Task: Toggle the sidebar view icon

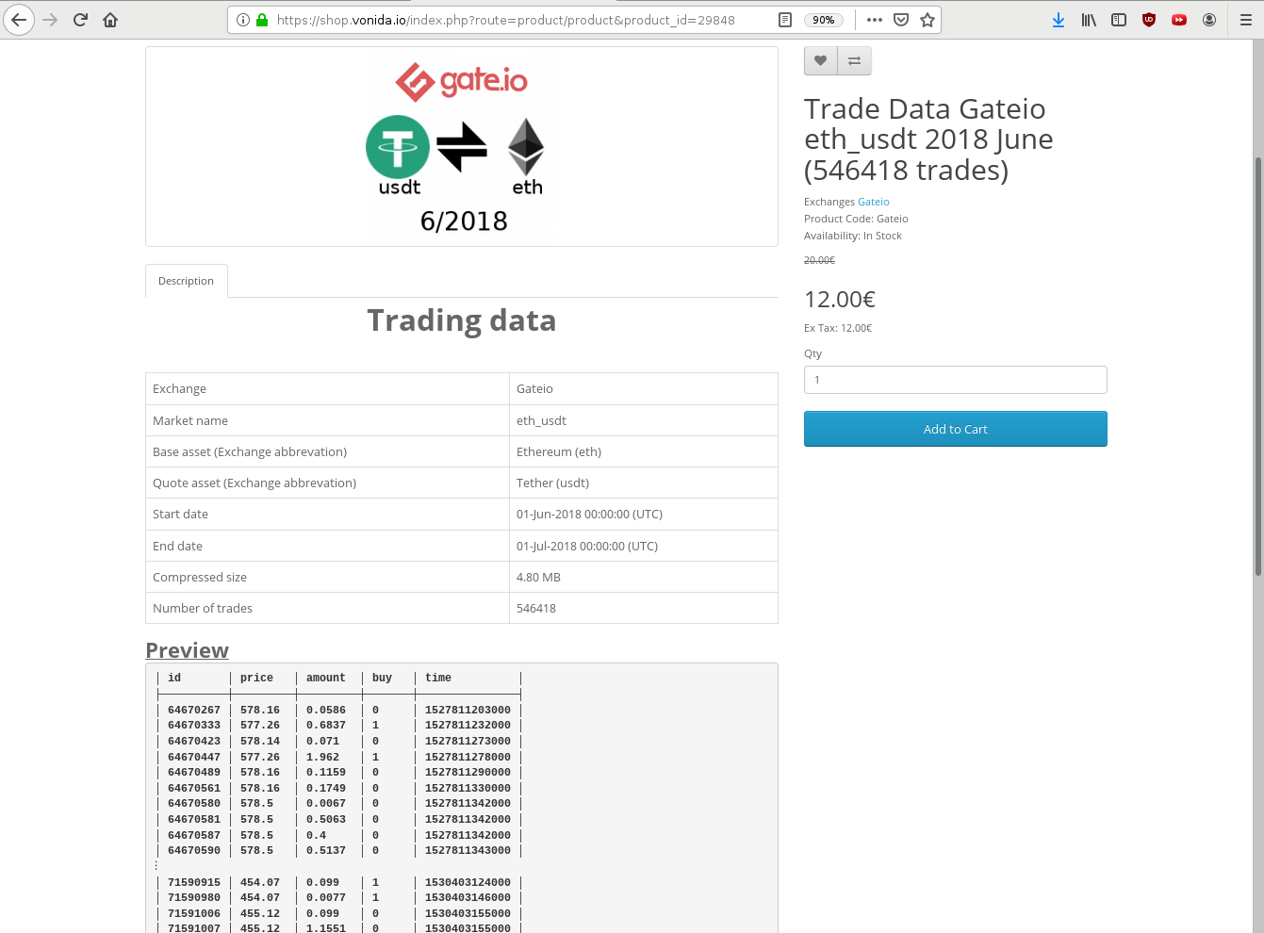Action: pyautogui.click(x=1119, y=20)
